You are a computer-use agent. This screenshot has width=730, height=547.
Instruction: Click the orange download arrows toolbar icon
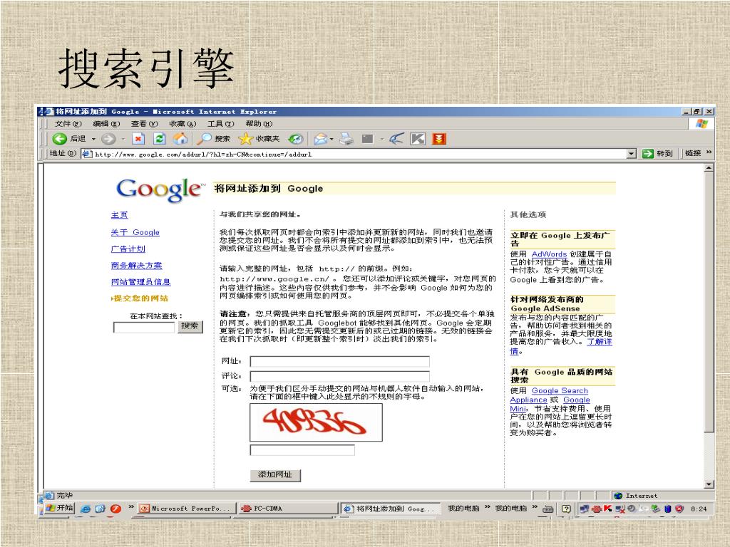[439, 139]
